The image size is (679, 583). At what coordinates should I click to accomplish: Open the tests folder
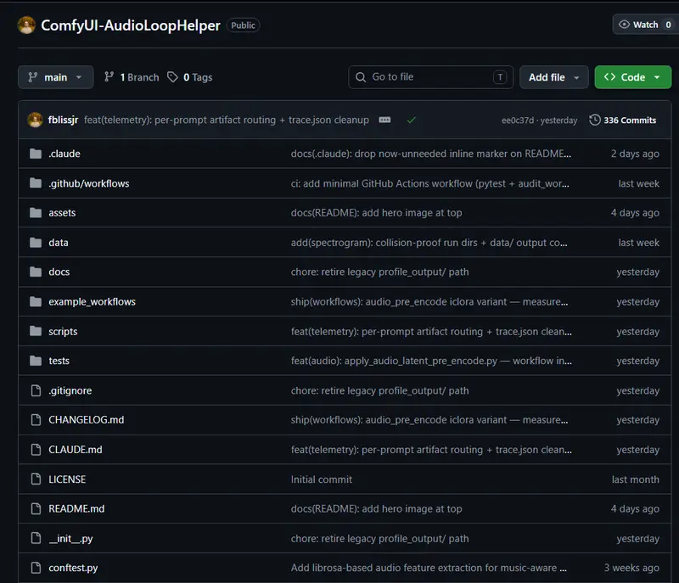point(59,361)
